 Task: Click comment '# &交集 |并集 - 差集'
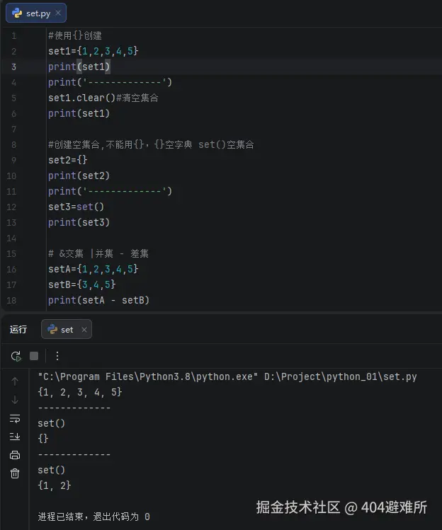coord(98,253)
